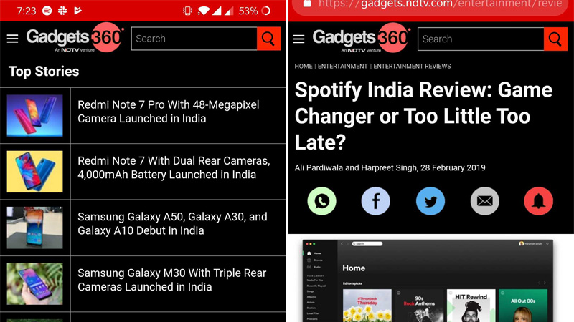574x322 pixels.
Task: Open Redmi Note 7 Pro 48-Megapixel story
Action: point(169,112)
